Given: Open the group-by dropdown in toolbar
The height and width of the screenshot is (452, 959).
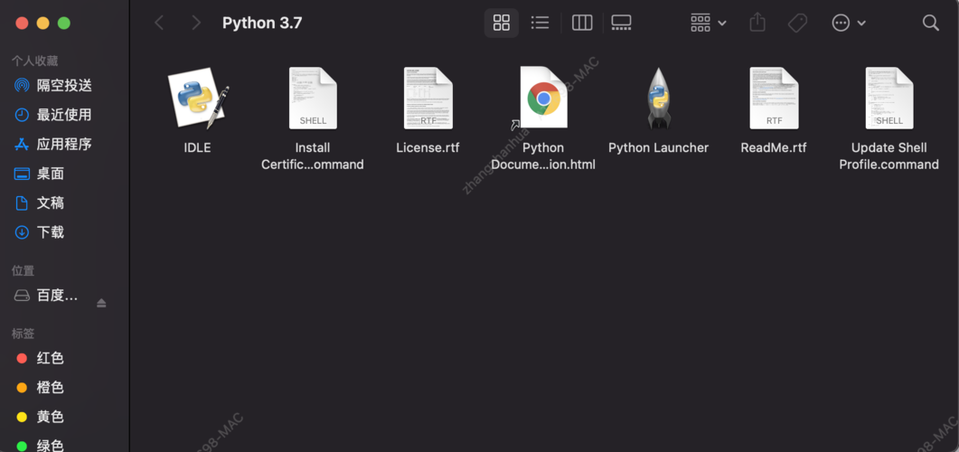Looking at the screenshot, I should pyautogui.click(x=709, y=24).
